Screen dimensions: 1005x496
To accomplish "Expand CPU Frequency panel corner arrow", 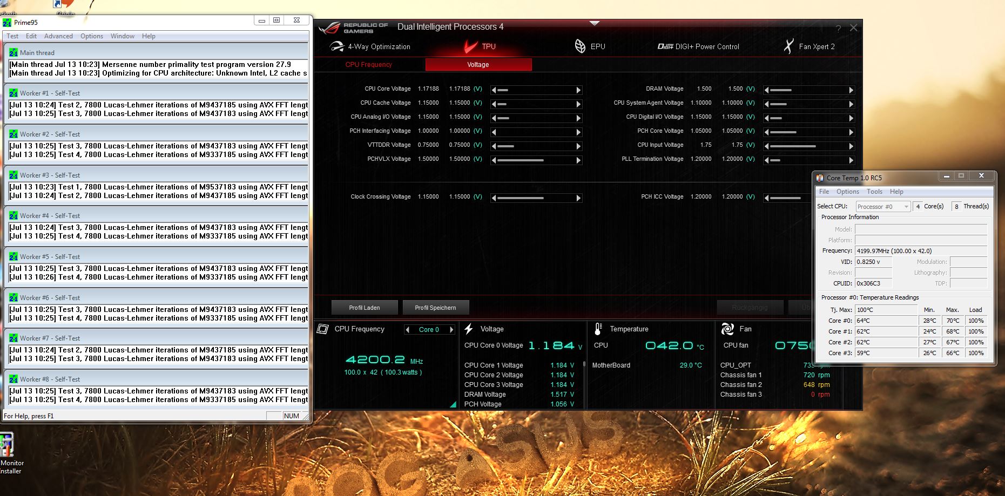I will (x=453, y=404).
